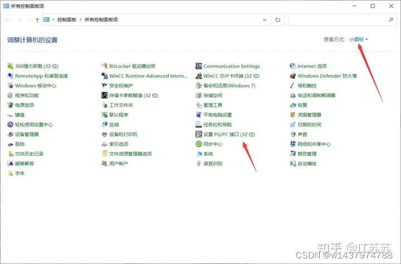The width and height of the screenshot is (401, 264).
Task: Open the 任务栏和导航 link
Action: (218, 125)
